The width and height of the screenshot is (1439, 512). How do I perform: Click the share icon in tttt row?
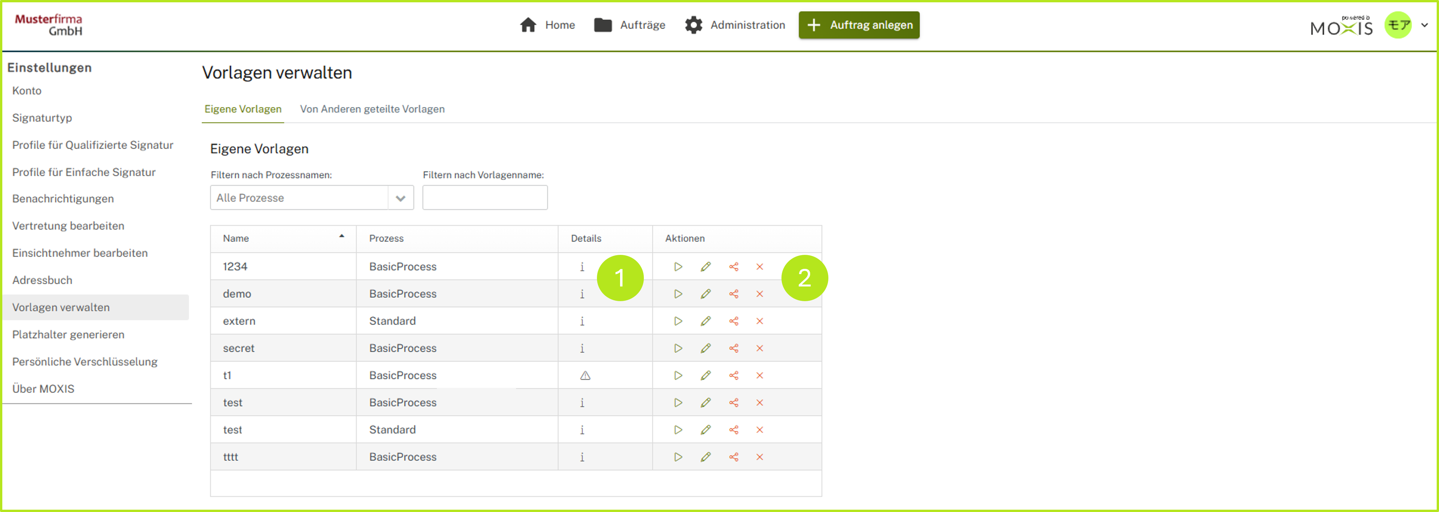click(734, 457)
